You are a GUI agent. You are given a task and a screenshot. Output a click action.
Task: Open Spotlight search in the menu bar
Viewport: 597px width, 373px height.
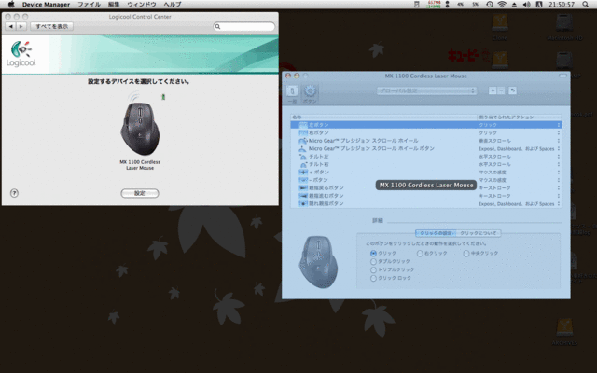(x=585, y=4)
